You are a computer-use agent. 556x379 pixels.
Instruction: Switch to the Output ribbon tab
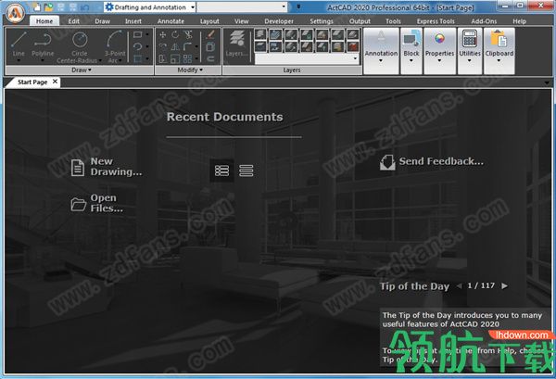[360, 21]
